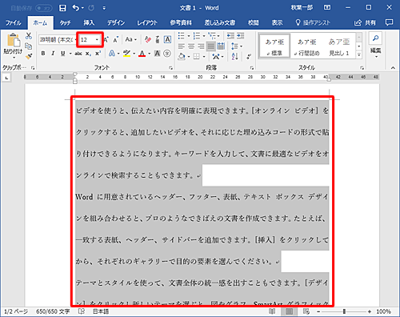Align text right

pos(201,46)
